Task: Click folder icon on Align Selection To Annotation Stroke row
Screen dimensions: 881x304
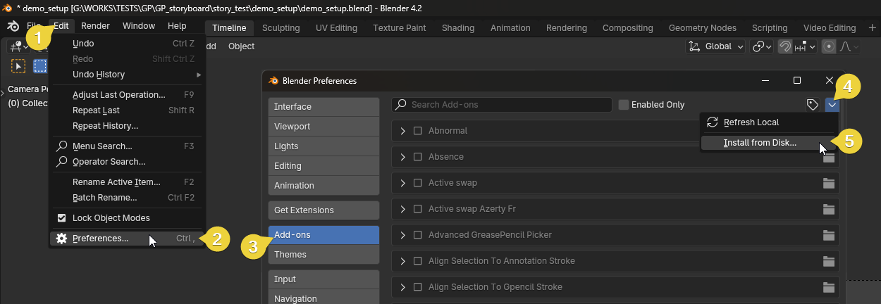Action: tap(829, 261)
